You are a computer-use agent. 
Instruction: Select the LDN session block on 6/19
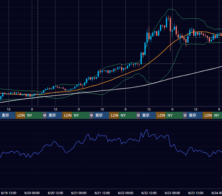click(x=20, y=115)
